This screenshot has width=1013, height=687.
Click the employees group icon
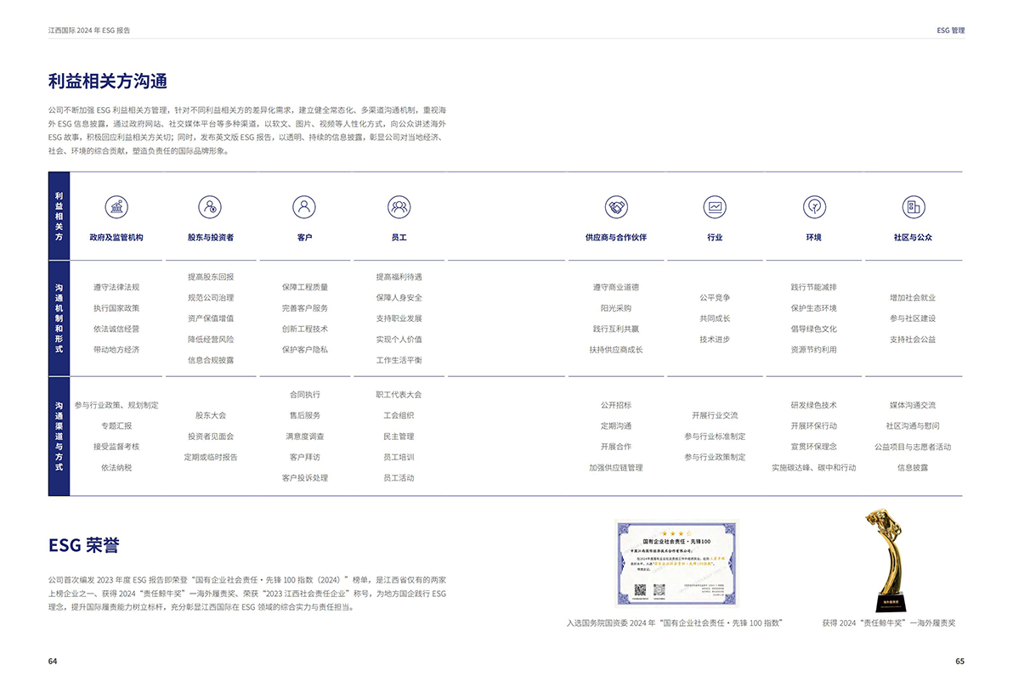(x=399, y=206)
